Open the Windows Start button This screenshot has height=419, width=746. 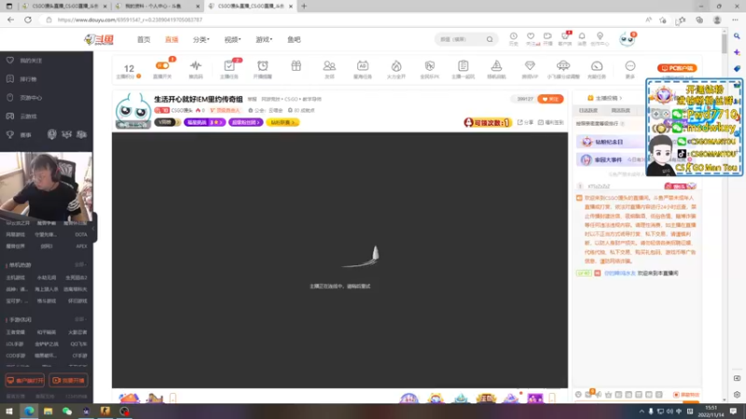point(9,412)
